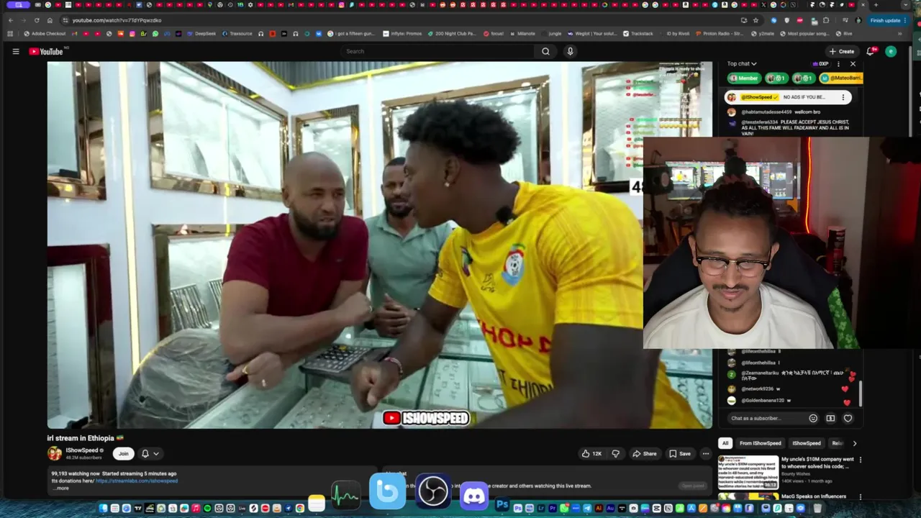921x518 pixels.
Task: Open Discord in the Dock
Action: coord(474,495)
